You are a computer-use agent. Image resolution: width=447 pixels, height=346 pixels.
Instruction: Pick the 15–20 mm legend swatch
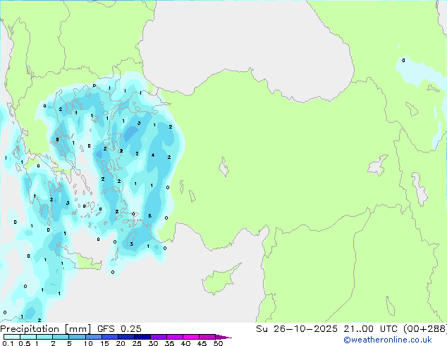pos(109,337)
